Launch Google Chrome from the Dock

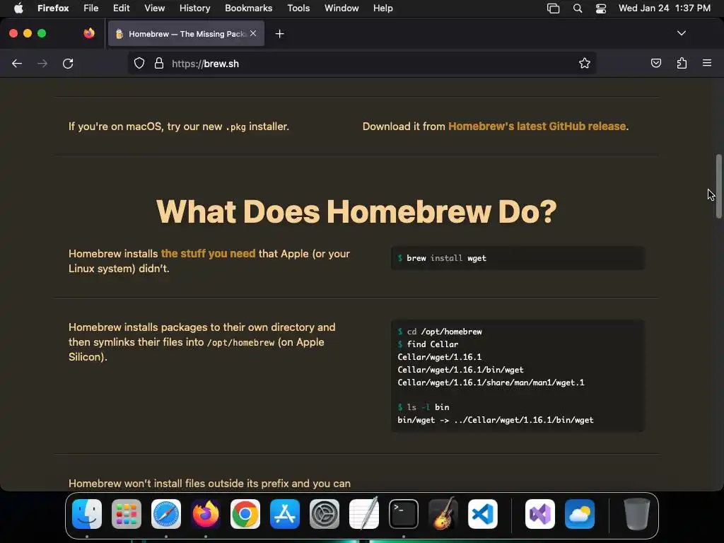pyautogui.click(x=245, y=514)
